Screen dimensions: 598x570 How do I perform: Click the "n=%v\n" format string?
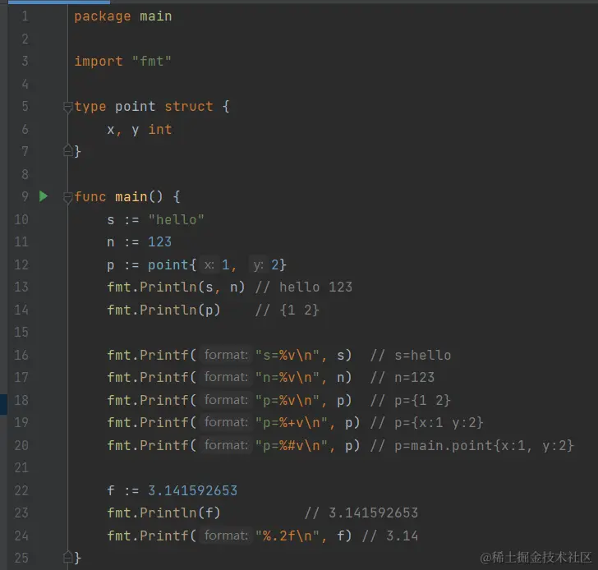(287, 377)
